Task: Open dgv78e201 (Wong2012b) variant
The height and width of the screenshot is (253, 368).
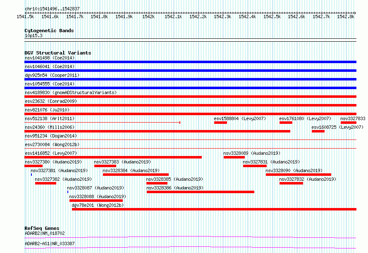Action: click(x=98, y=205)
